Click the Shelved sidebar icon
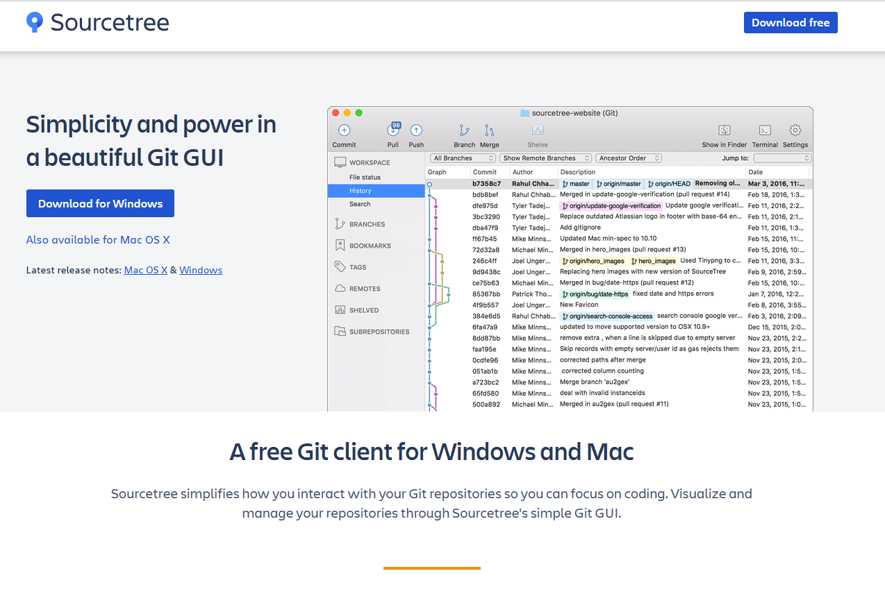 [340, 309]
